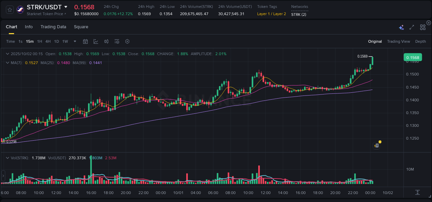Open the calendar date range picker
The height and width of the screenshot is (202, 432).
click(85, 41)
